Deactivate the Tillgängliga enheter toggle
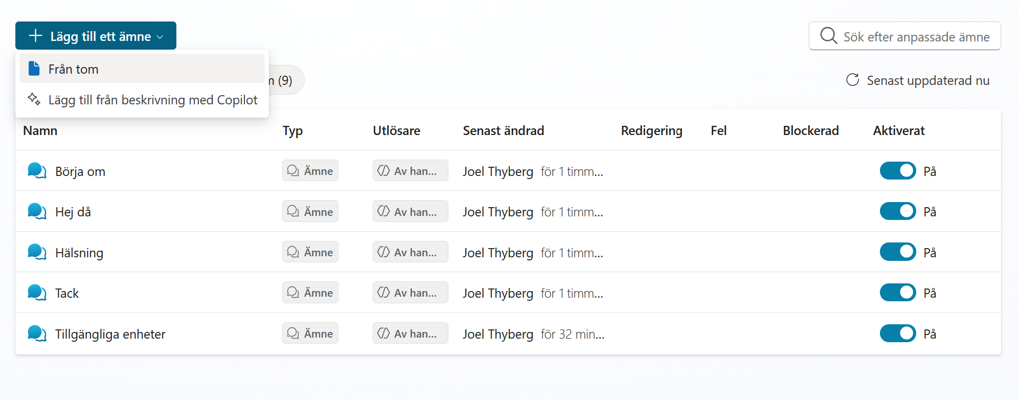Image resolution: width=1019 pixels, height=400 pixels. click(x=898, y=334)
